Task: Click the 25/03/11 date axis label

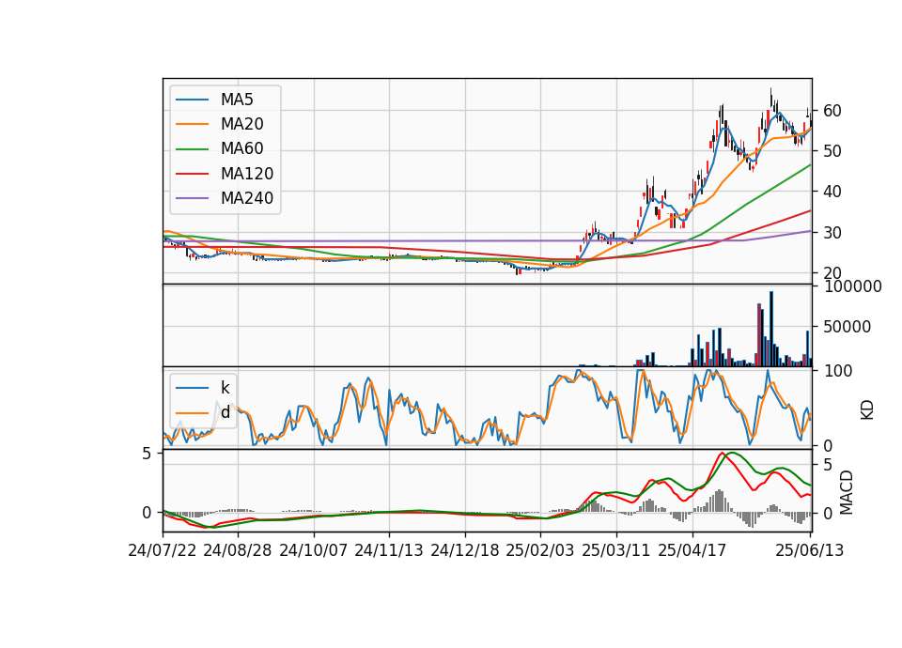Action: [x=616, y=550]
